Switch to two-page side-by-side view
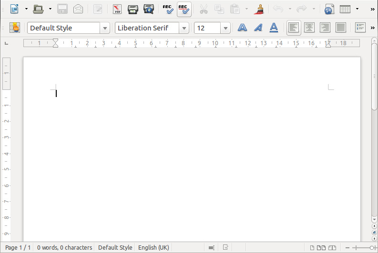The width and height of the screenshot is (378, 253). point(321,248)
